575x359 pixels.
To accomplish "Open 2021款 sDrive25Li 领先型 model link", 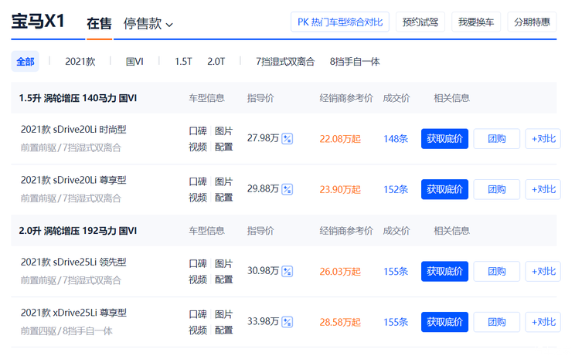I will [73, 262].
